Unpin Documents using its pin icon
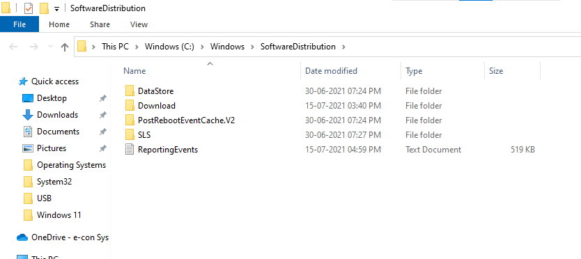This screenshot has height=259, width=581. [102, 132]
